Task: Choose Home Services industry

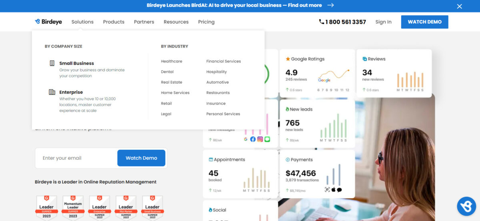Action: point(175,92)
